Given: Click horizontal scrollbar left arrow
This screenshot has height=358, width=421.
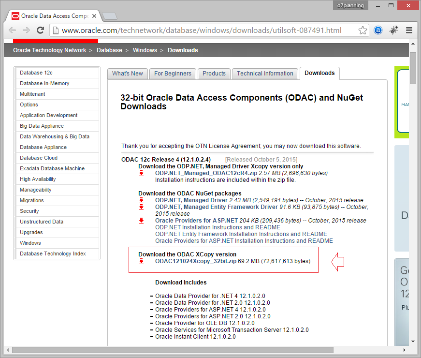Looking at the screenshot, I should tap(8, 350).
